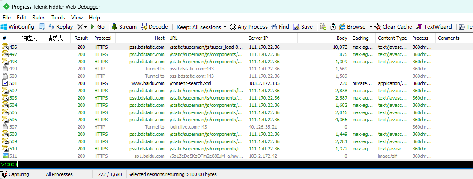The image size is (473, 179).
Task: Click the 请求头 column header
Action: pyautogui.click(x=57, y=38)
